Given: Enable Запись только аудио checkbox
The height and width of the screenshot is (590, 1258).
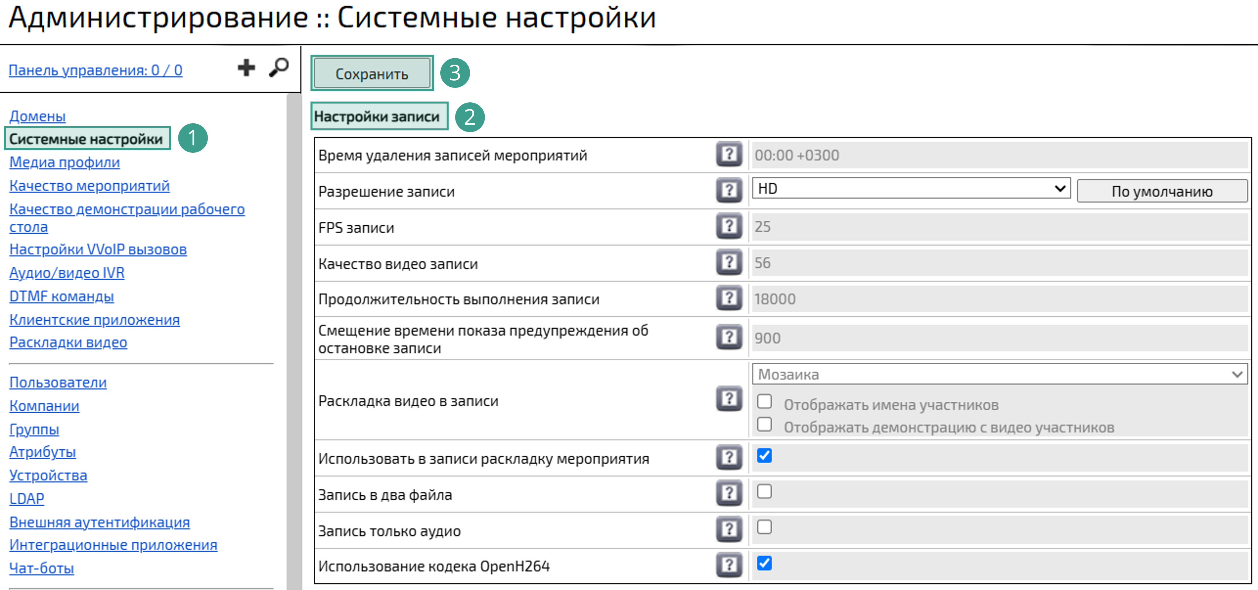Looking at the screenshot, I should coord(764,527).
